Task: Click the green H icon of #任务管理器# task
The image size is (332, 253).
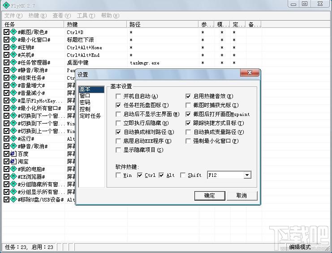Action: tap(13, 62)
